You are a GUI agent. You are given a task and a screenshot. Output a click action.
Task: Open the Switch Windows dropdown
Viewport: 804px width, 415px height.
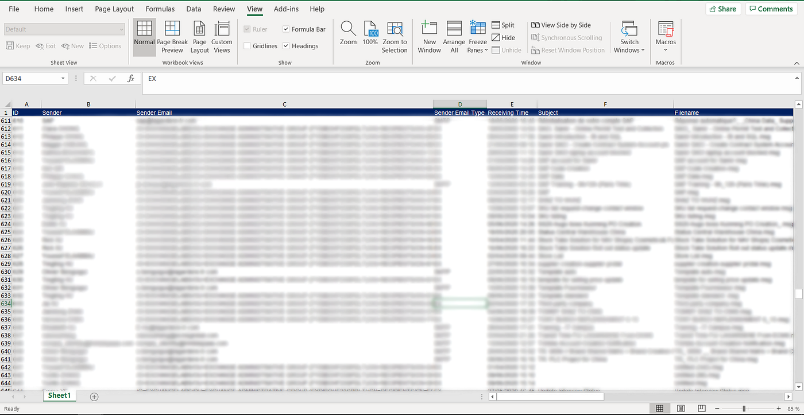click(629, 36)
